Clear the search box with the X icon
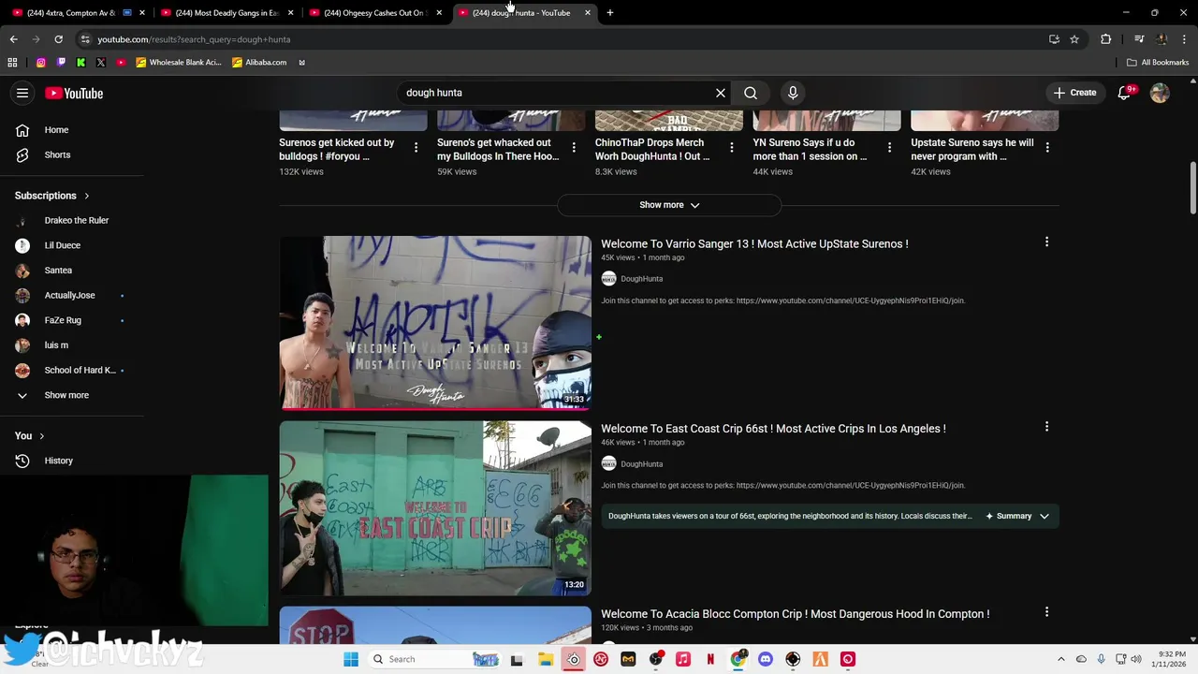The image size is (1198, 674). point(721,93)
